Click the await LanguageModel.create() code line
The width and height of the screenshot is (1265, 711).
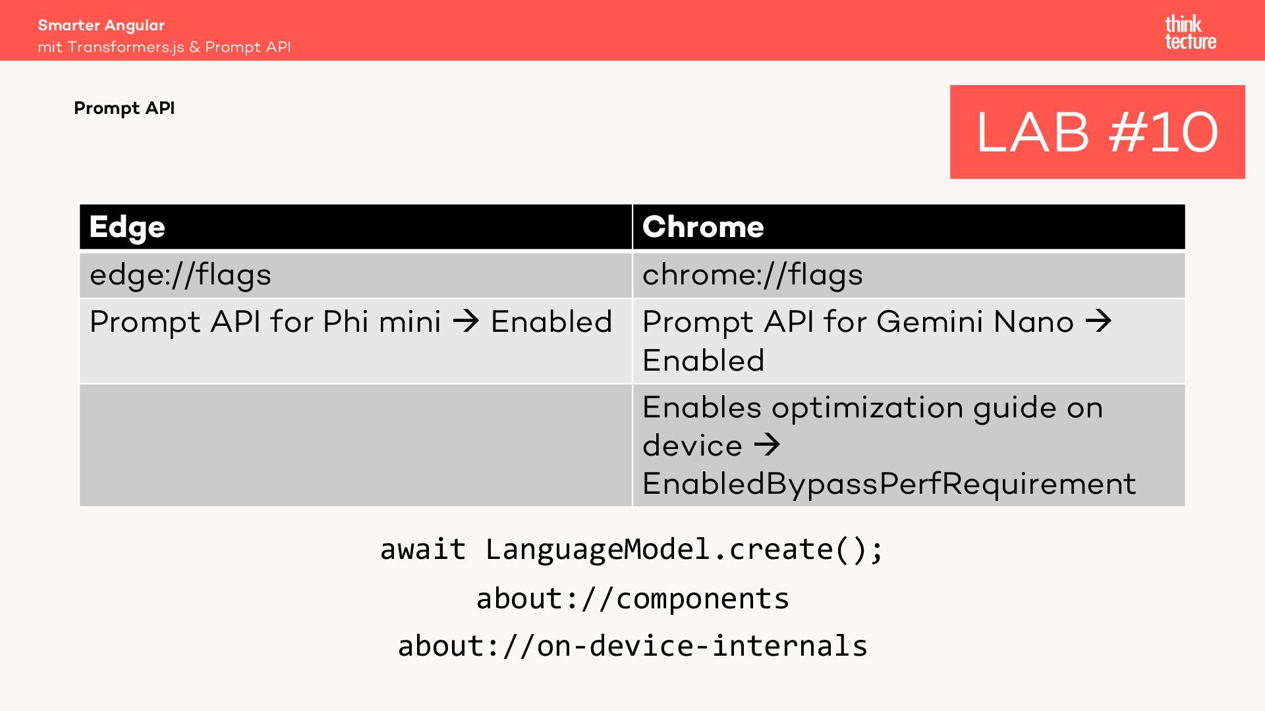(631, 549)
